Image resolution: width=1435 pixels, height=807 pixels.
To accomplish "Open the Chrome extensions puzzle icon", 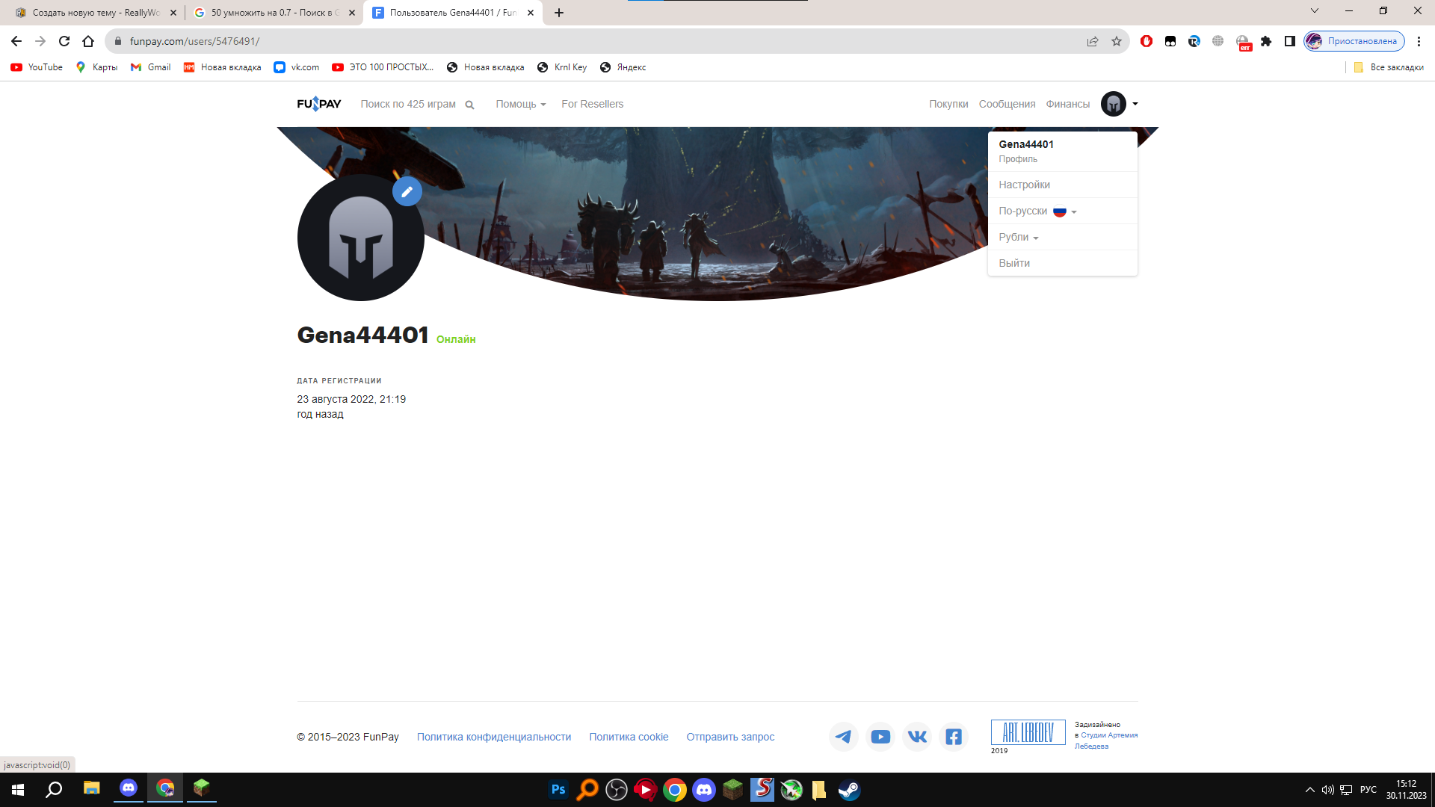I will click(1266, 41).
